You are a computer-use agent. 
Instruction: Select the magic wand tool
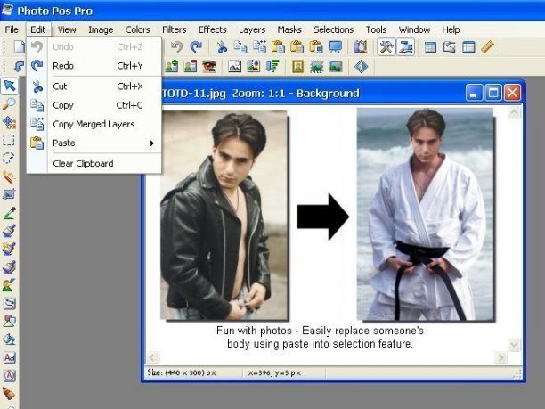(x=9, y=176)
